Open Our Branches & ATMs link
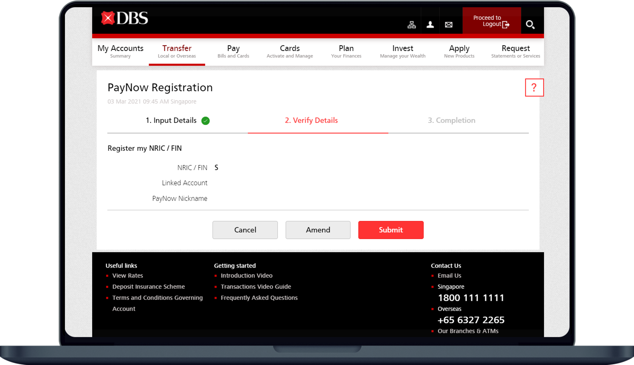This screenshot has height=365, width=634. tap(468, 331)
